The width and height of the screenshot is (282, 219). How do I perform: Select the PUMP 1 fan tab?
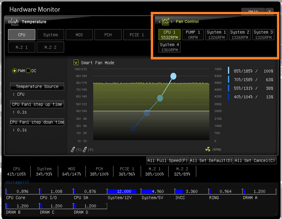coord(193,34)
